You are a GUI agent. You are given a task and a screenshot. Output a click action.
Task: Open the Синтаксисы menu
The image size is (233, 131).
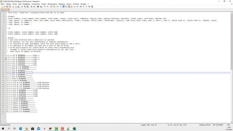pyautogui.click(x=36, y=4)
